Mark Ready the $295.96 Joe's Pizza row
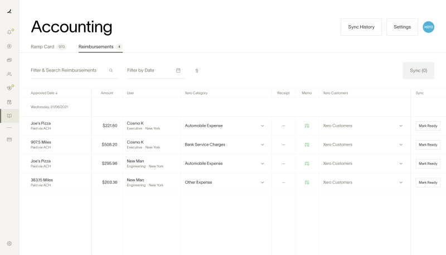Image resolution: width=446 pixels, height=255 pixels. coord(428,163)
